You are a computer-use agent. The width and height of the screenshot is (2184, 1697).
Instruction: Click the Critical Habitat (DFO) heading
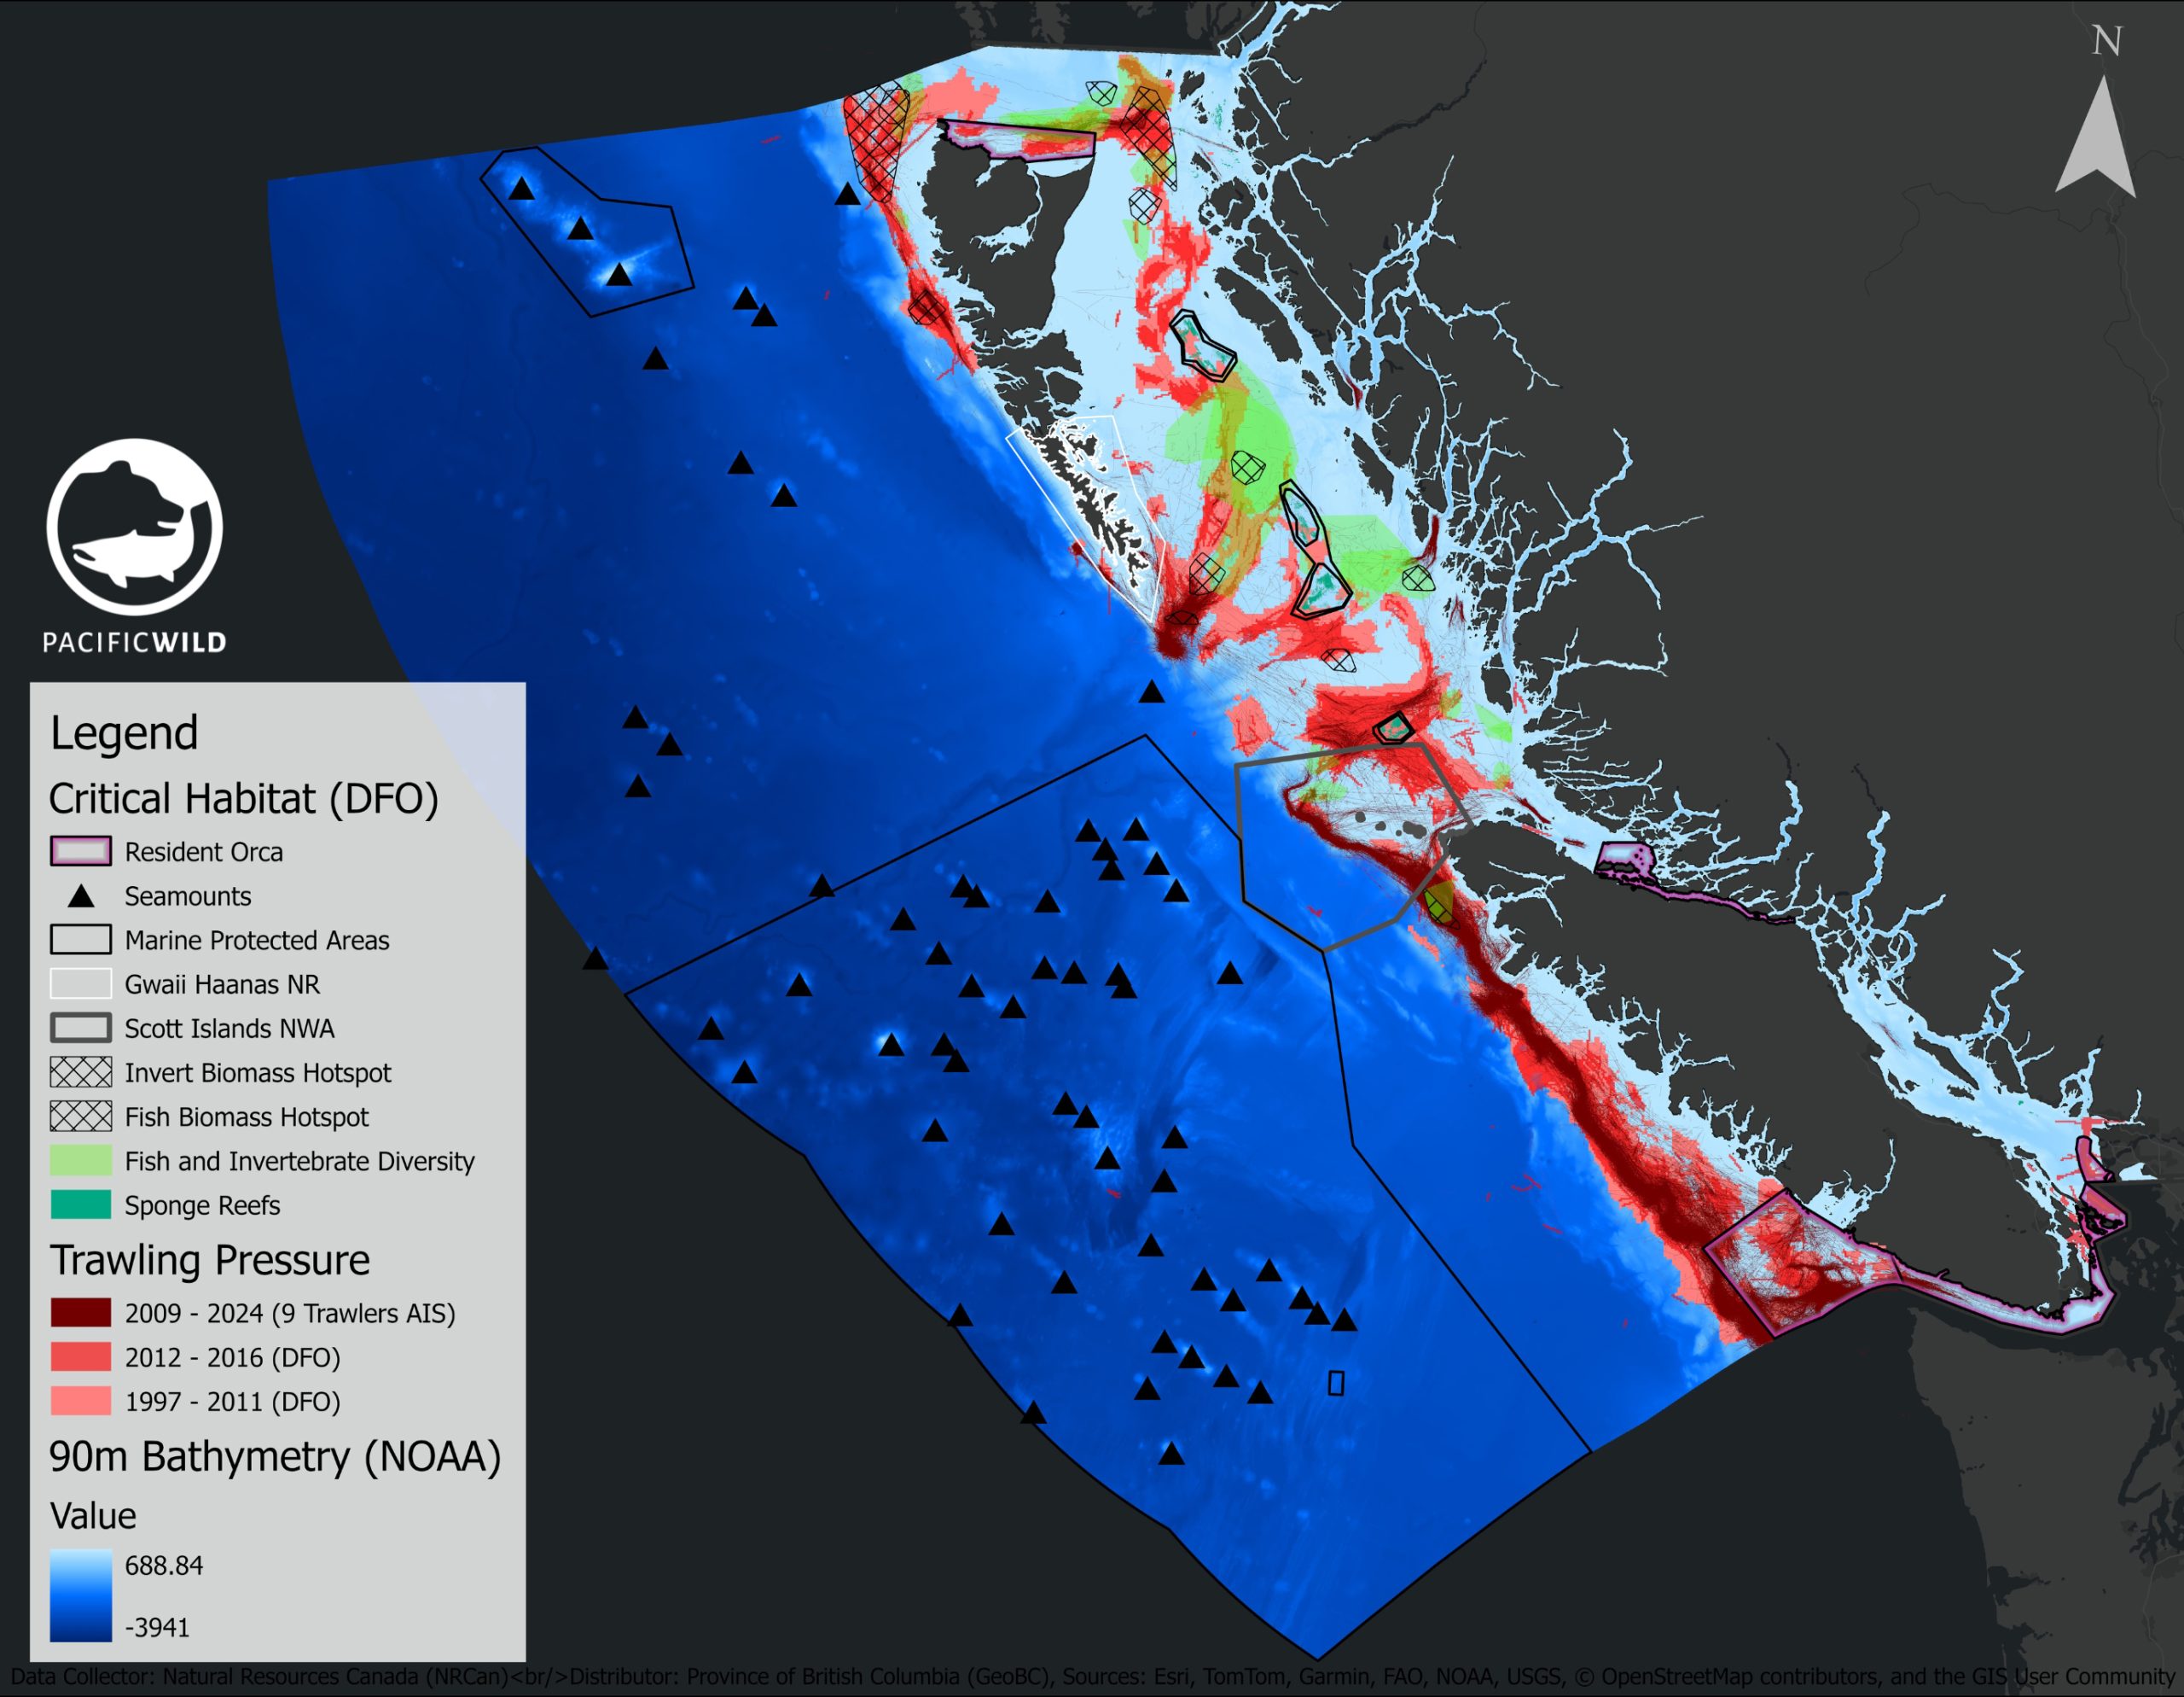(244, 798)
